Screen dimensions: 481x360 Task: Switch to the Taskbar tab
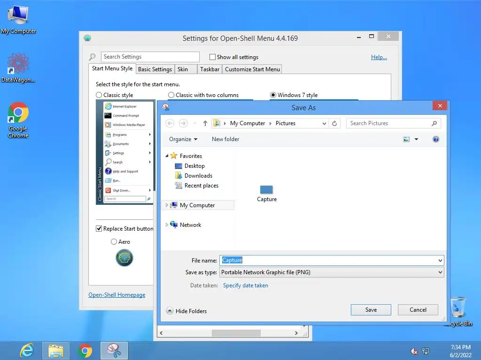[209, 69]
